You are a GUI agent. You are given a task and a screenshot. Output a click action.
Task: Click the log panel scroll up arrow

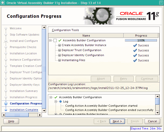click(x=157, y=96)
